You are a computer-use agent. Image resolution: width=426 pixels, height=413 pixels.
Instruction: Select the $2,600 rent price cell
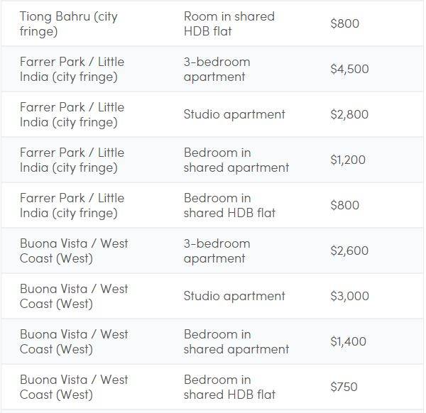(x=349, y=250)
